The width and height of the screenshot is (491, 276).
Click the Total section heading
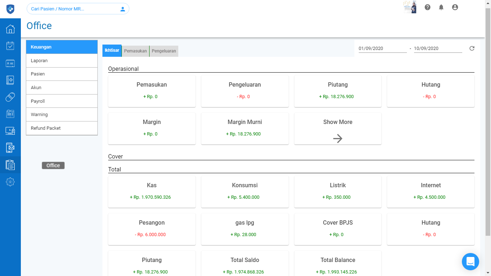[x=115, y=169]
